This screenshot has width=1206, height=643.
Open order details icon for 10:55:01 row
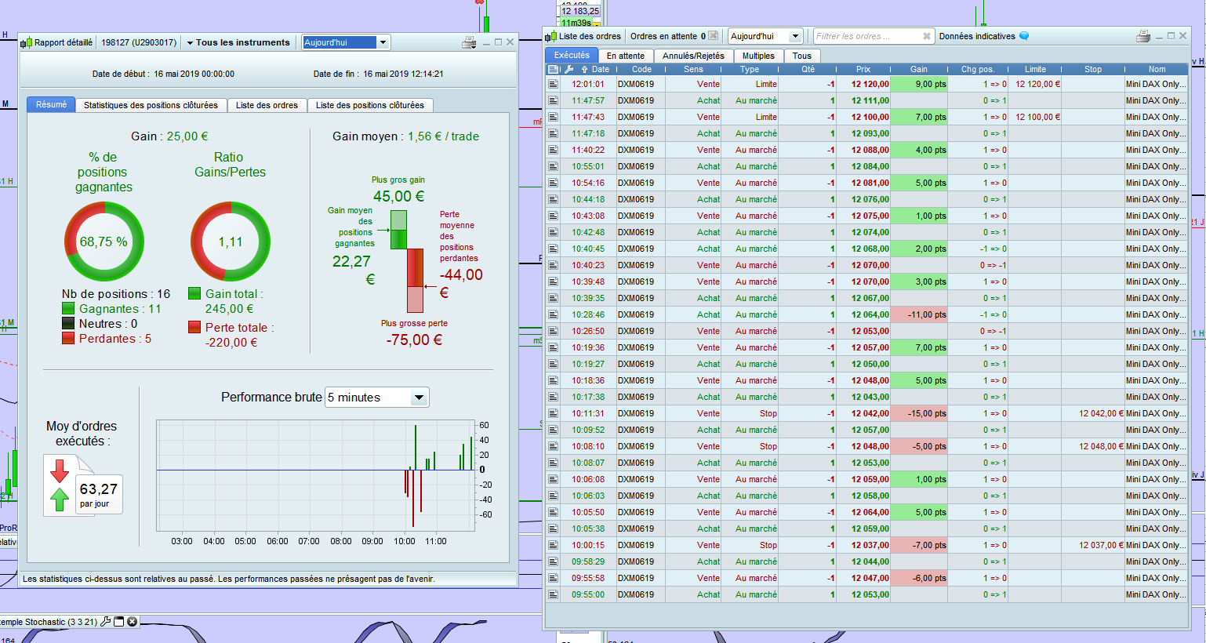pos(553,166)
